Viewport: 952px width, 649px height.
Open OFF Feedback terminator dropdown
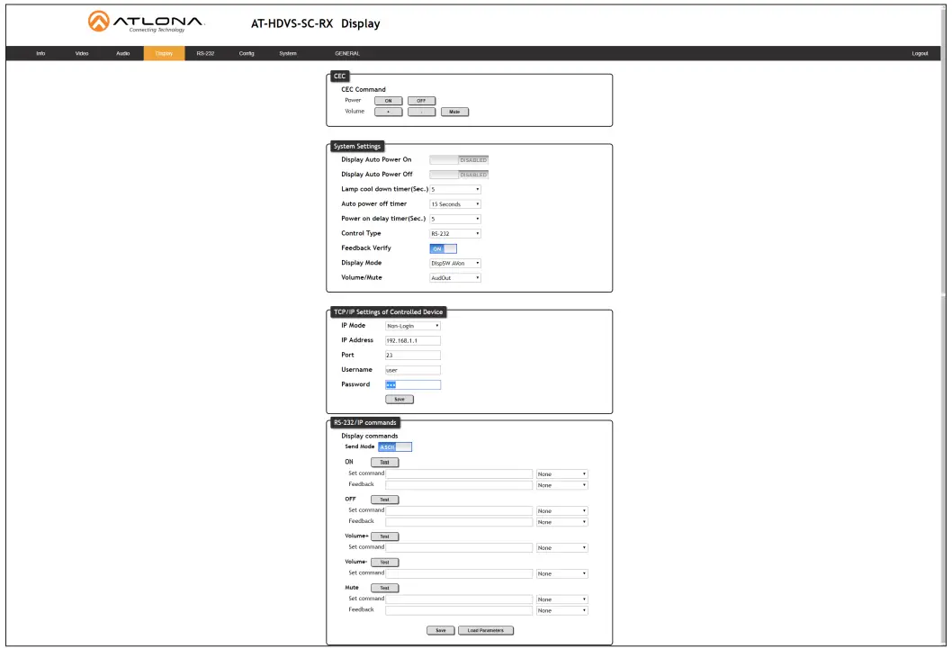point(562,522)
